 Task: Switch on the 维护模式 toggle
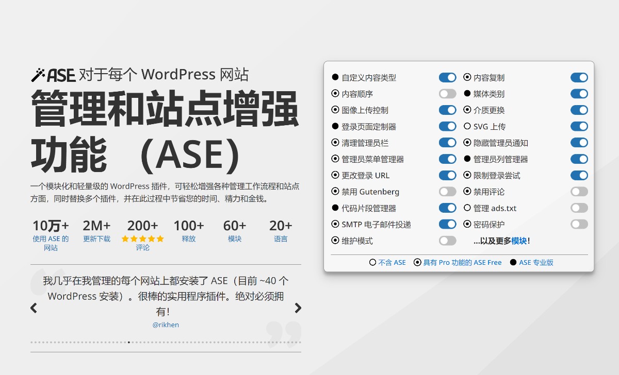click(x=447, y=241)
